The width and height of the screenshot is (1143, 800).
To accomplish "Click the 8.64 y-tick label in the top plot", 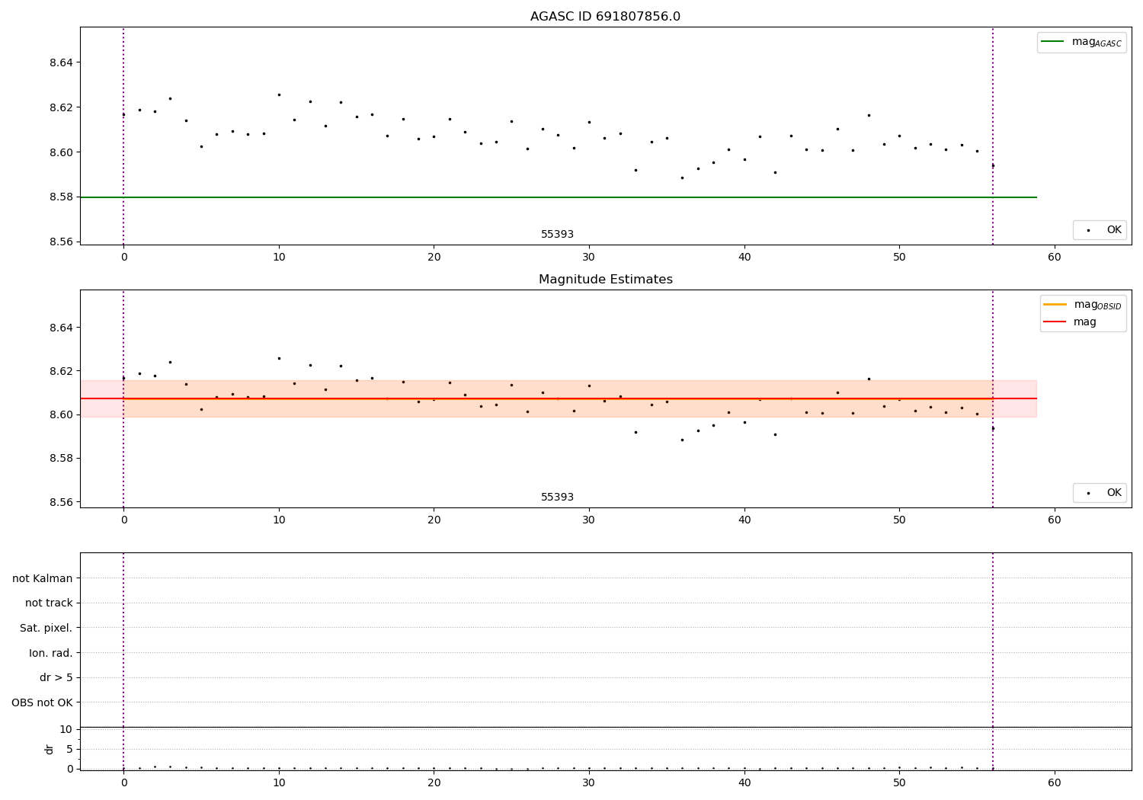I will point(61,62).
